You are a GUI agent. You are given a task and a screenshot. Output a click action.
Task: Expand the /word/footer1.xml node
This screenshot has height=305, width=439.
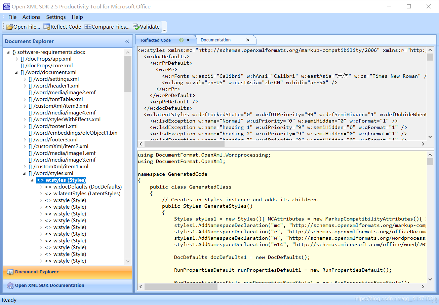pos(25,126)
